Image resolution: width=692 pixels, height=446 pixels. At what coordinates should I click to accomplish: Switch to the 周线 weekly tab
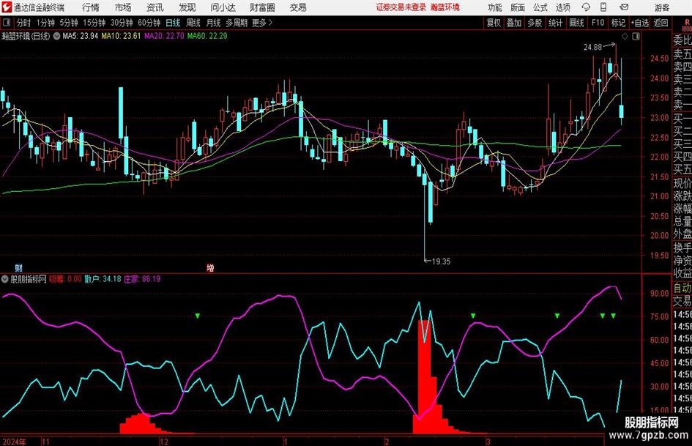click(x=193, y=23)
